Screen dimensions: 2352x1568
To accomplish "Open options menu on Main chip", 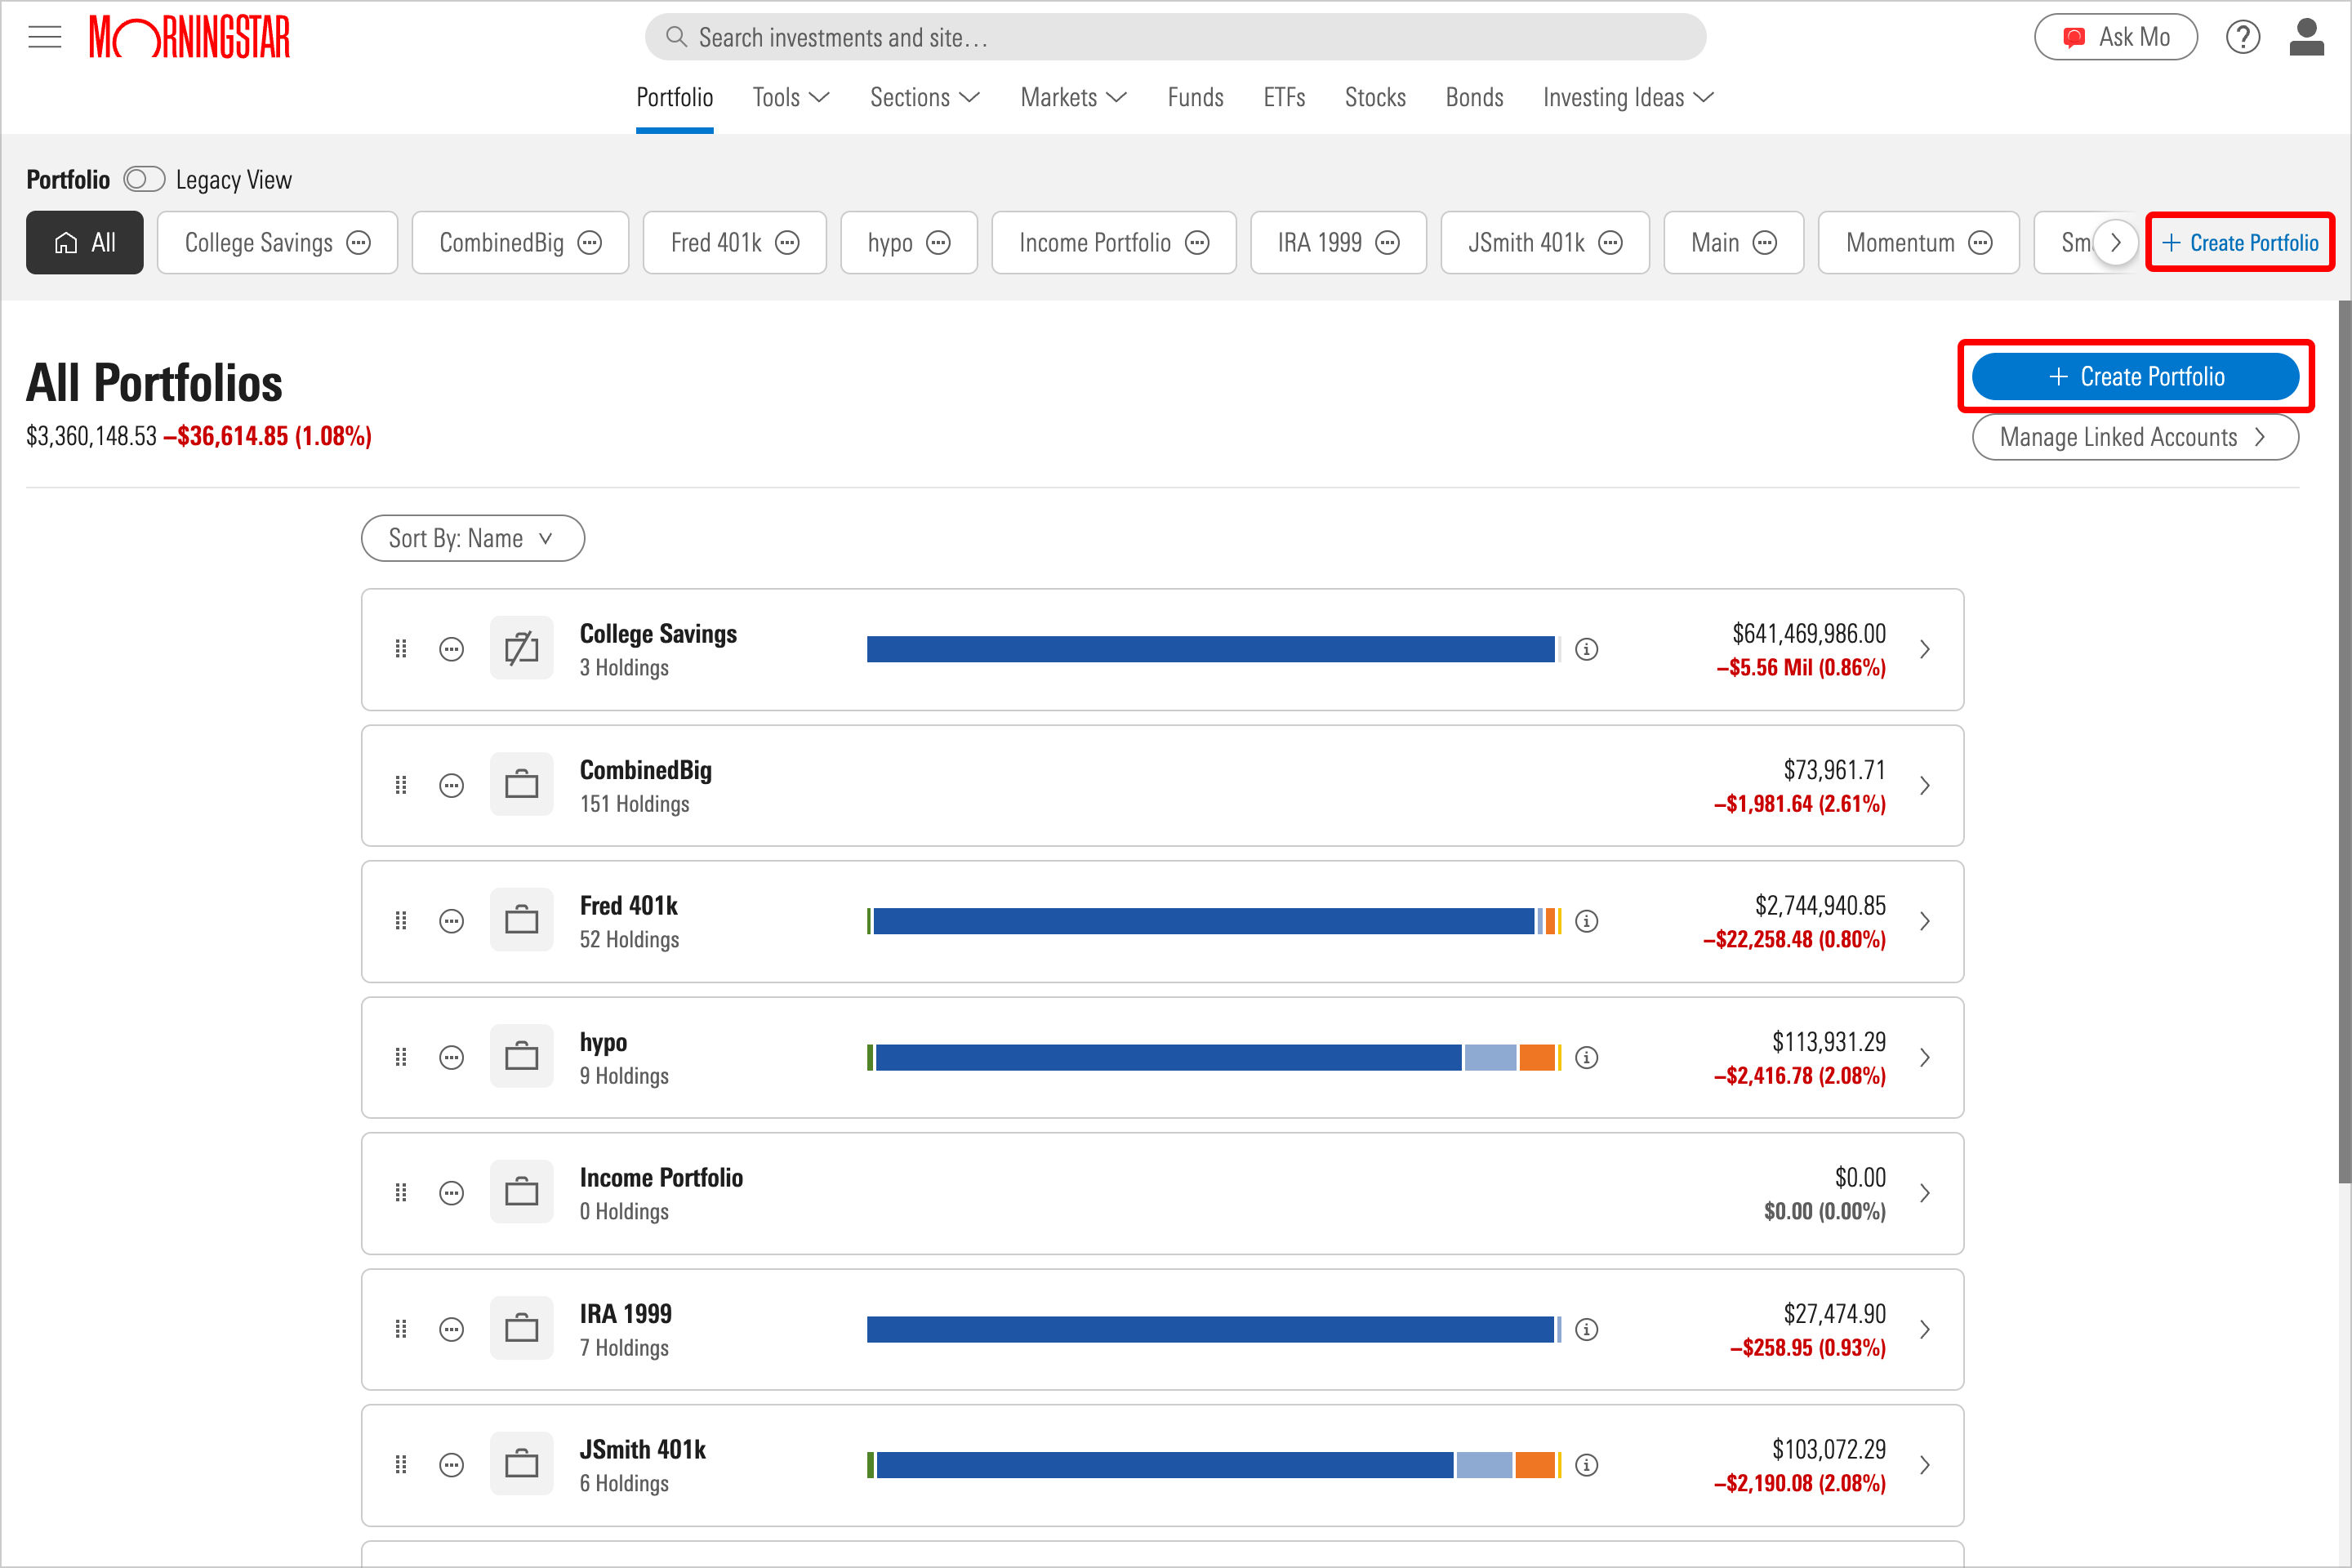I will (x=1765, y=243).
